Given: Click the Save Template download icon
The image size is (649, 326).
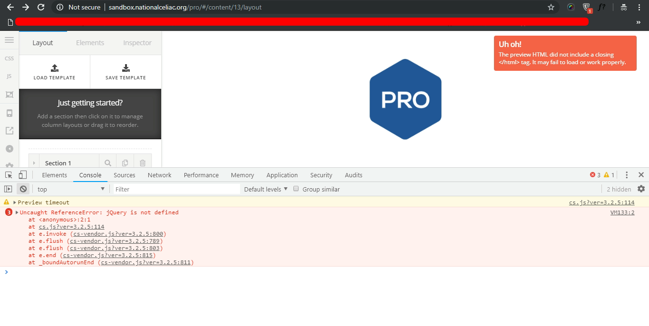Looking at the screenshot, I should [x=126, y=68].
